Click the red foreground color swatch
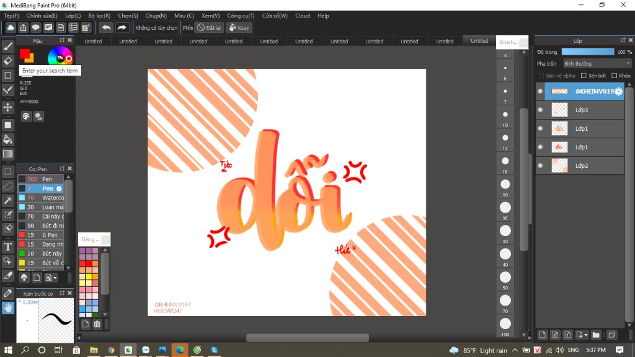Image resolution: width=635 pixels, height=357 pixels. 25,53
